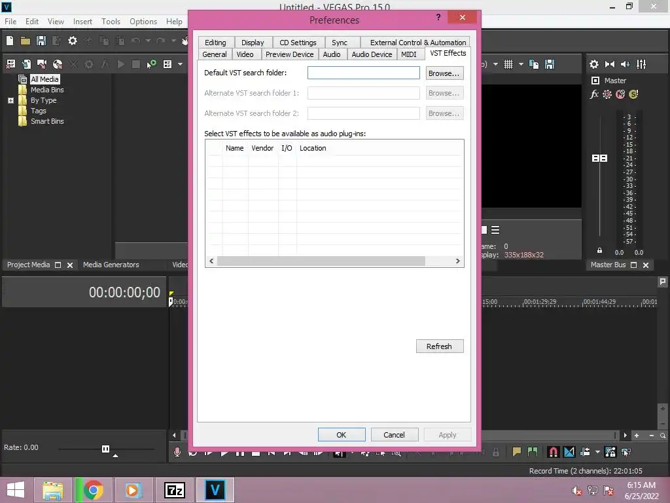Select Smart Bins folder

(x=47, y=121)
